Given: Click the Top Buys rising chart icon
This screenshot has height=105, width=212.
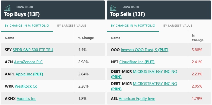Looking at the screenshot, I should click(x=8, y=8).
